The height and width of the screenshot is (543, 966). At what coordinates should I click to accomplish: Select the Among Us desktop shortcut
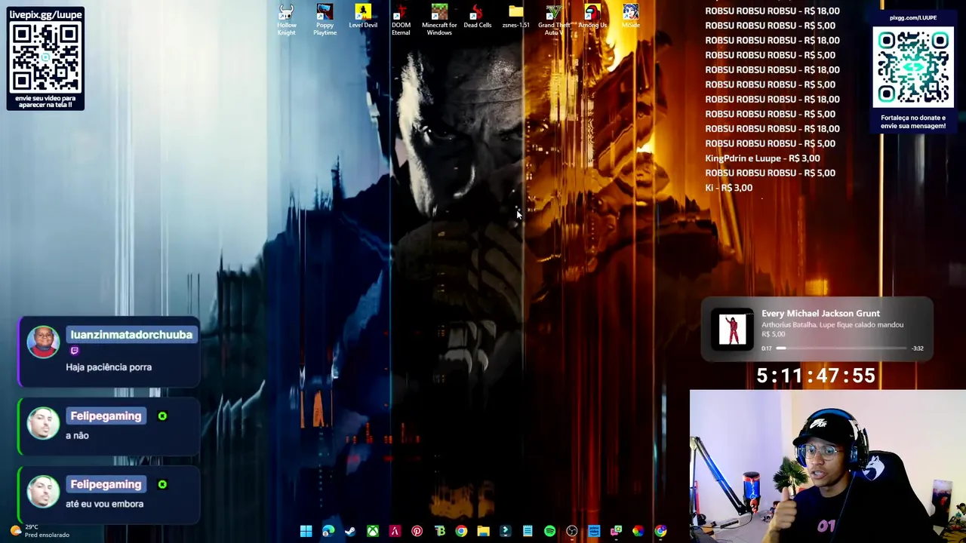point(592,17)
